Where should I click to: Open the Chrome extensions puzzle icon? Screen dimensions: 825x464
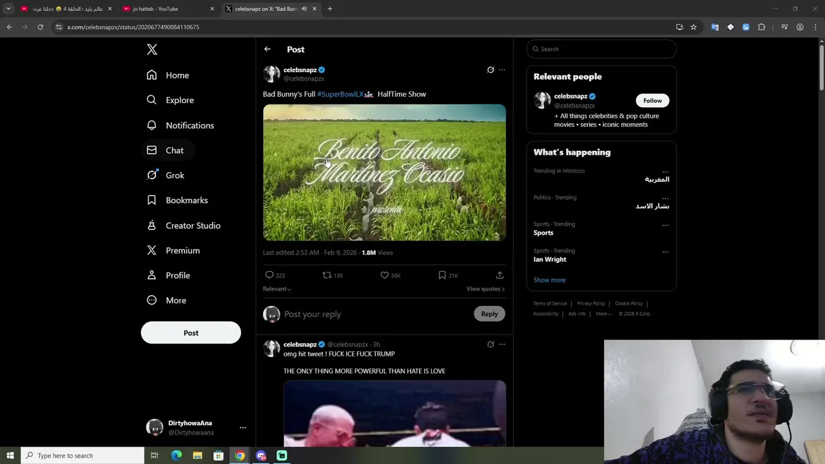coord(762,27)
